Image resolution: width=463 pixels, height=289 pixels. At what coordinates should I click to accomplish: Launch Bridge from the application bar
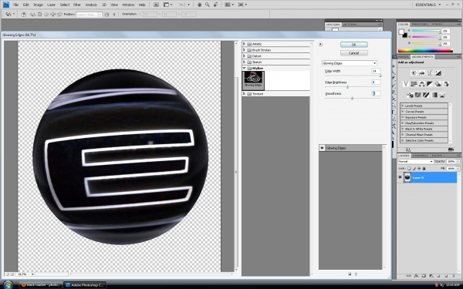click(156, 5)
